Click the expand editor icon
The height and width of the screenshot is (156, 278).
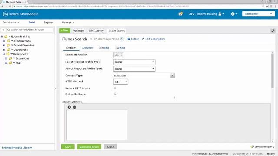coord(273,31)
